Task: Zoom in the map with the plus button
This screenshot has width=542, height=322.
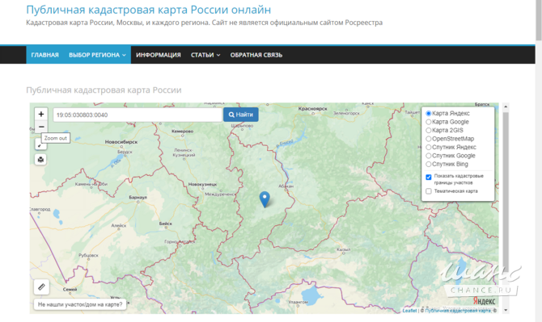Action: click(41, 114)
